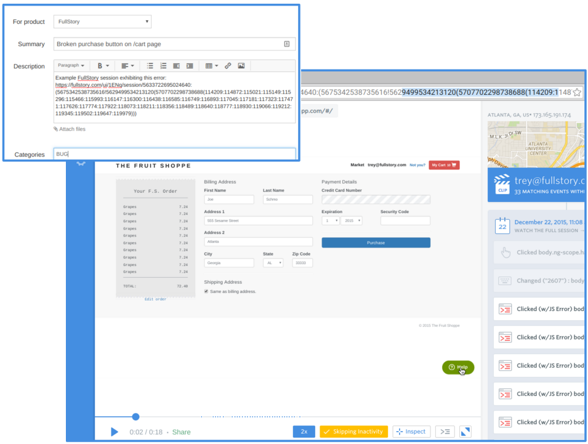Viewport: 588px width, 444px height.
Task: Toggle Skipping Inactivity
Action: (x=353, y=432)
